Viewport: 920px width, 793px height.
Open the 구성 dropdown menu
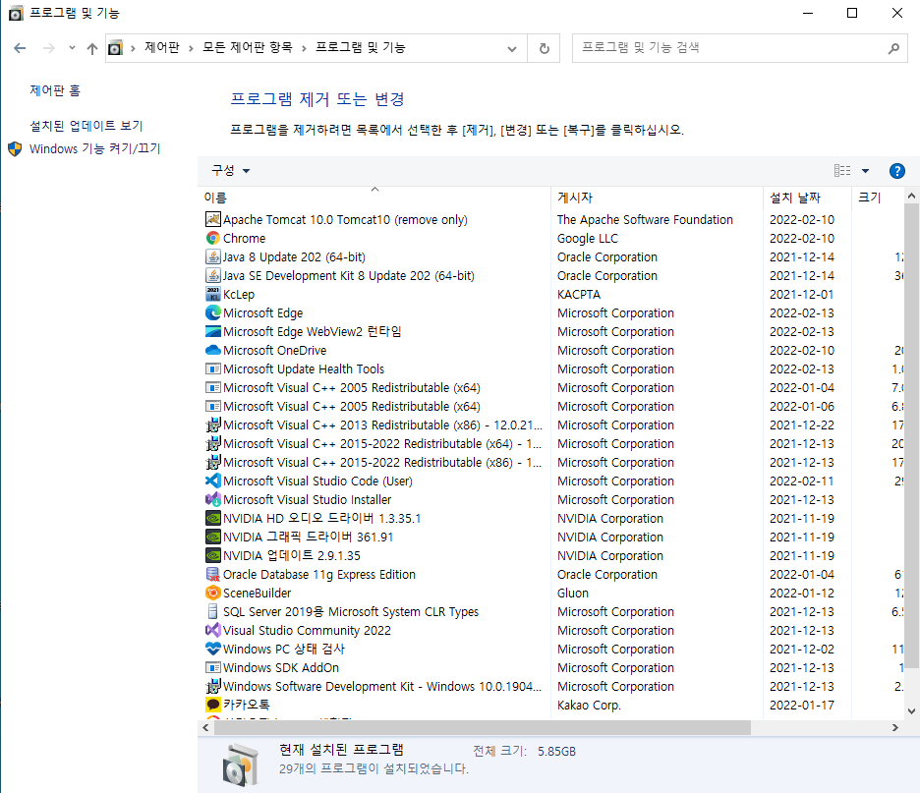[231, 171]
